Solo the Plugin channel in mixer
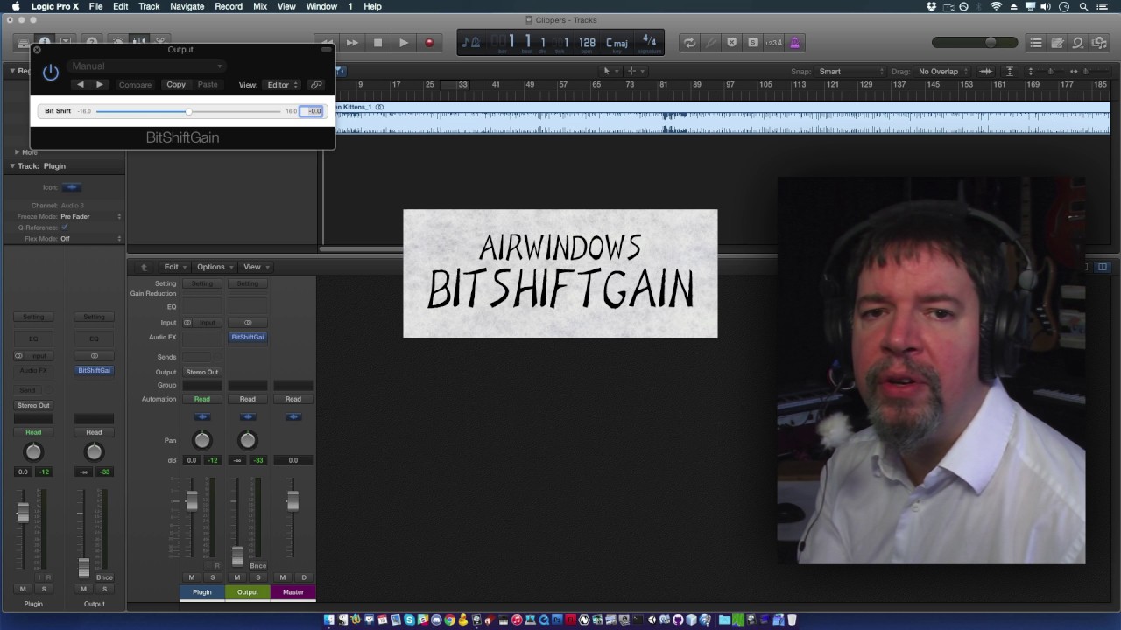The width and height of the screenshot is (1121, 630). (213, 577)
